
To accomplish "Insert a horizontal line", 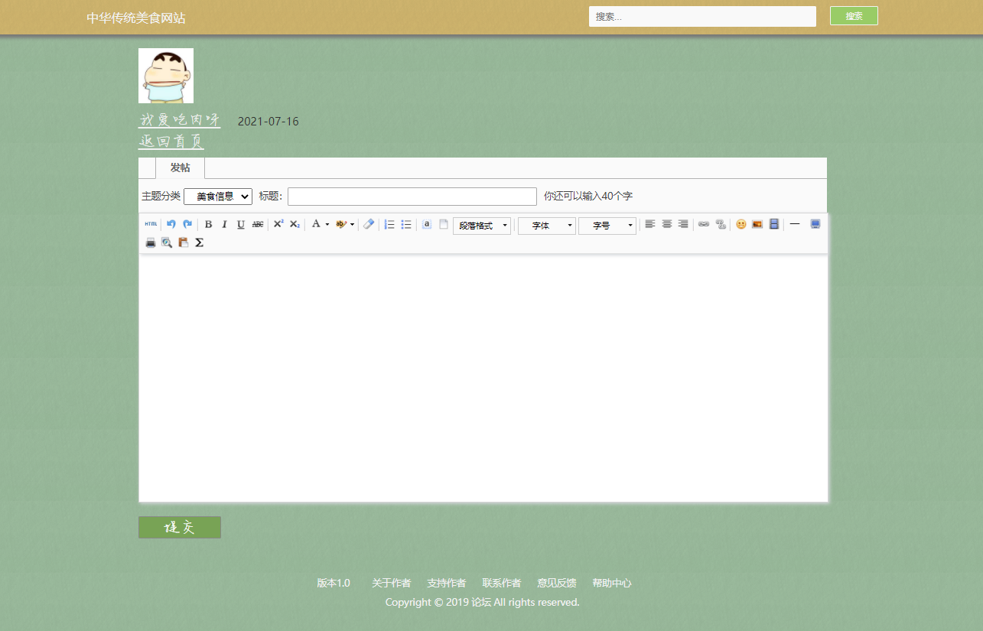I will (795, 224).
